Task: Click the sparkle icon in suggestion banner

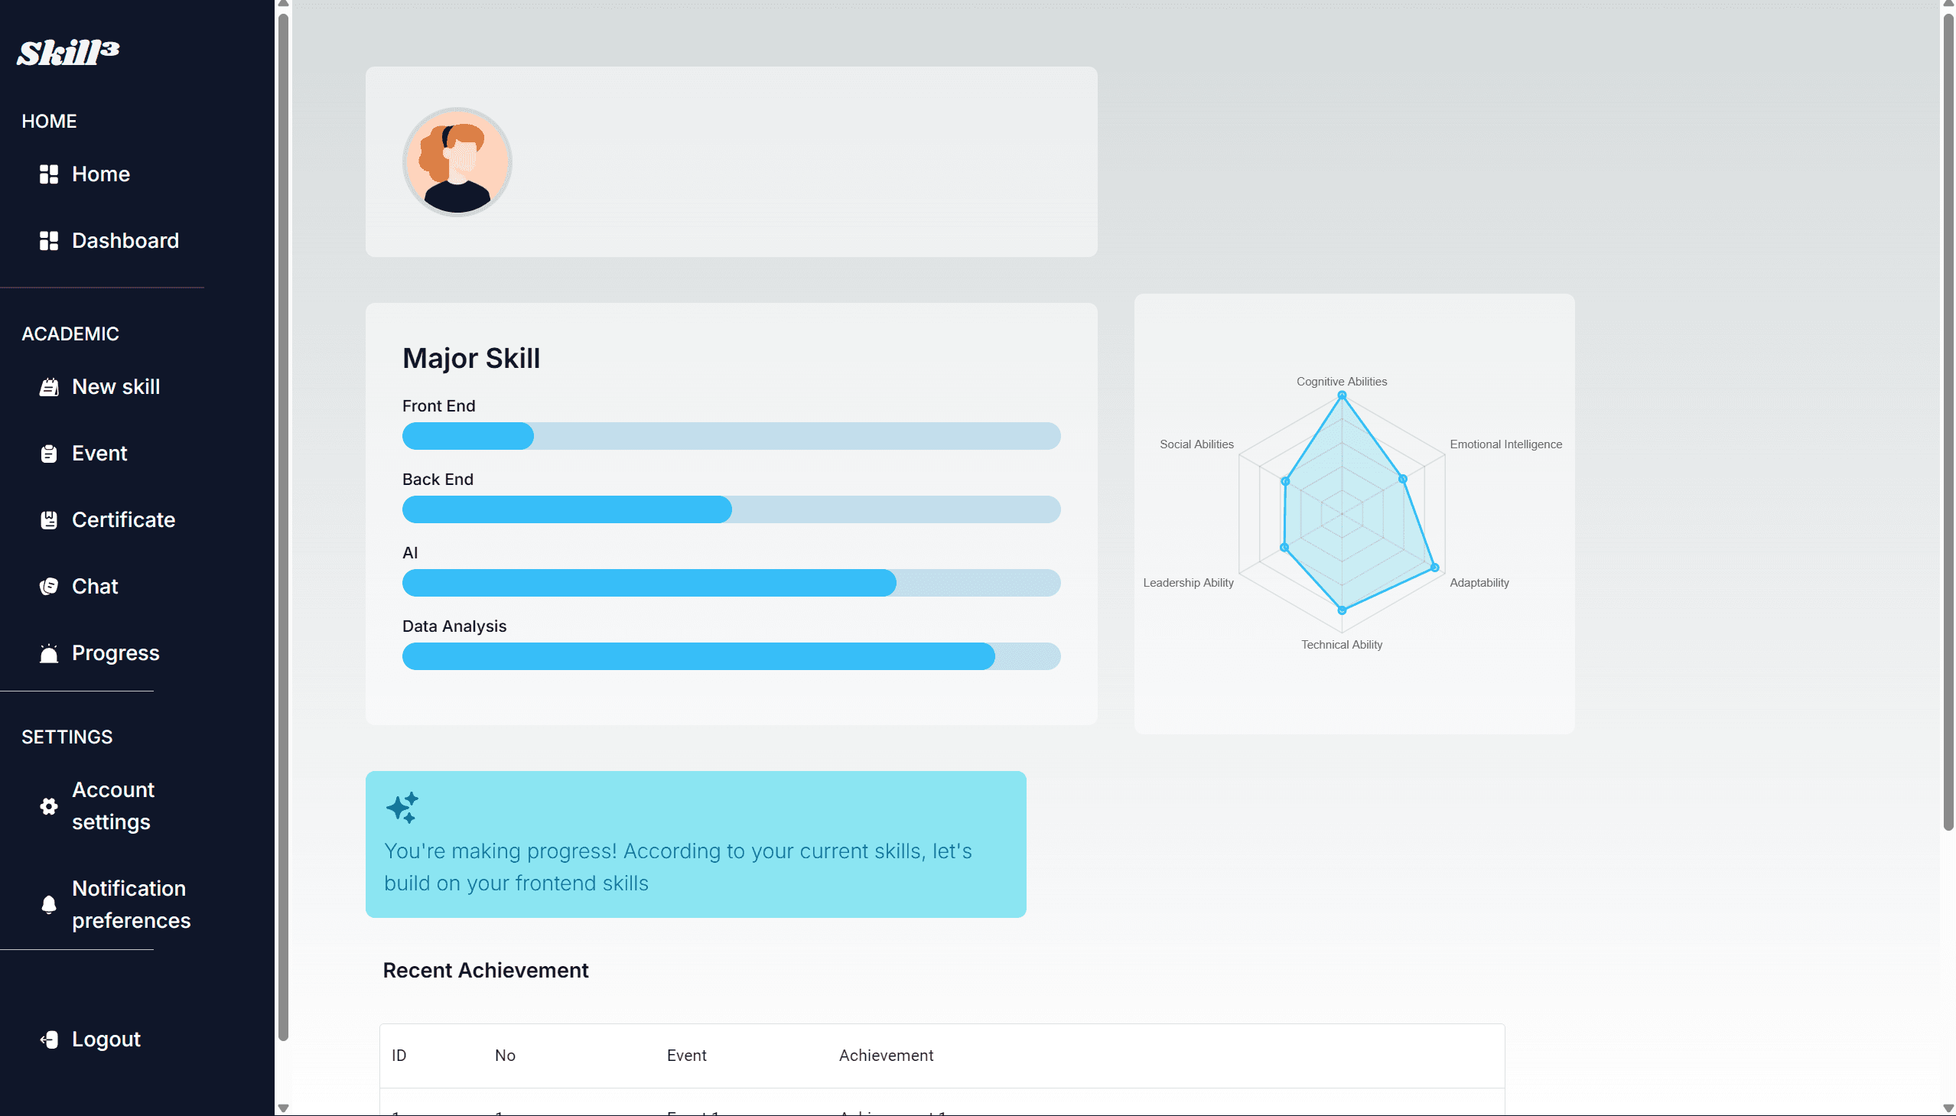Action: [402, 807]
